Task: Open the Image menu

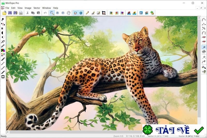Action: [28, 8]
